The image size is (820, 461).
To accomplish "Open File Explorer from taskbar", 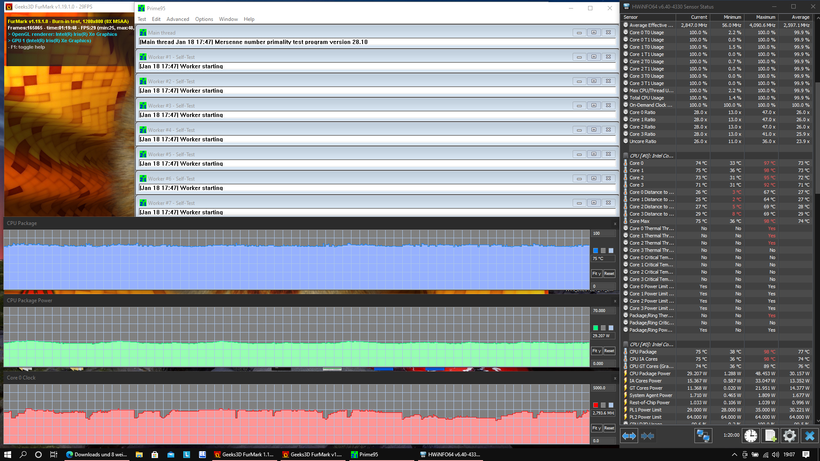I will (139, 455).
